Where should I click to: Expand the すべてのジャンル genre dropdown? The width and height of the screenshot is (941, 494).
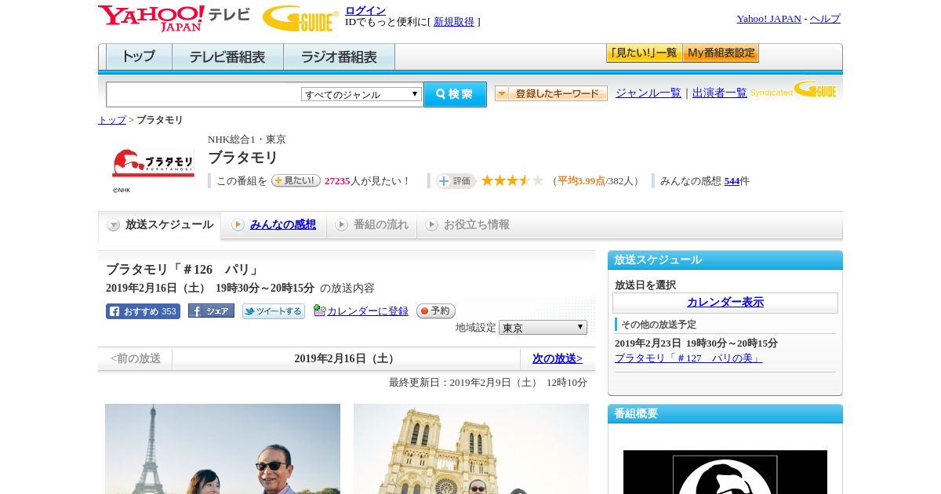point(362,94)
